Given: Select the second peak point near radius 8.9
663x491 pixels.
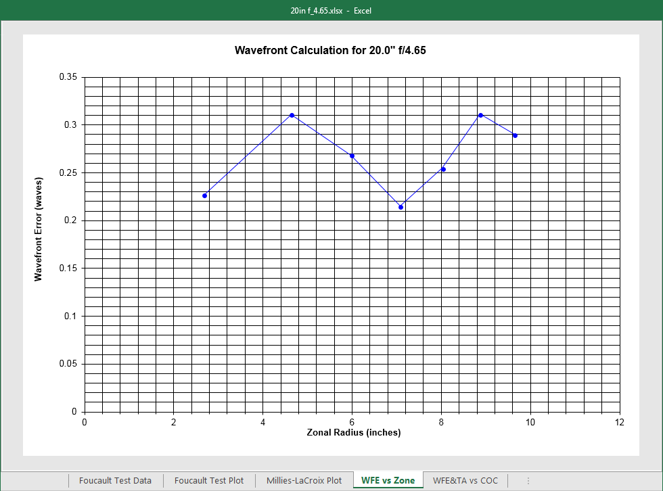Looking at the screenshot, I should pos(480,115).
